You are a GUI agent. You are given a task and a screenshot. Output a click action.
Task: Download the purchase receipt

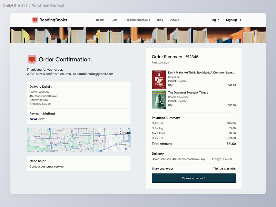194,178
